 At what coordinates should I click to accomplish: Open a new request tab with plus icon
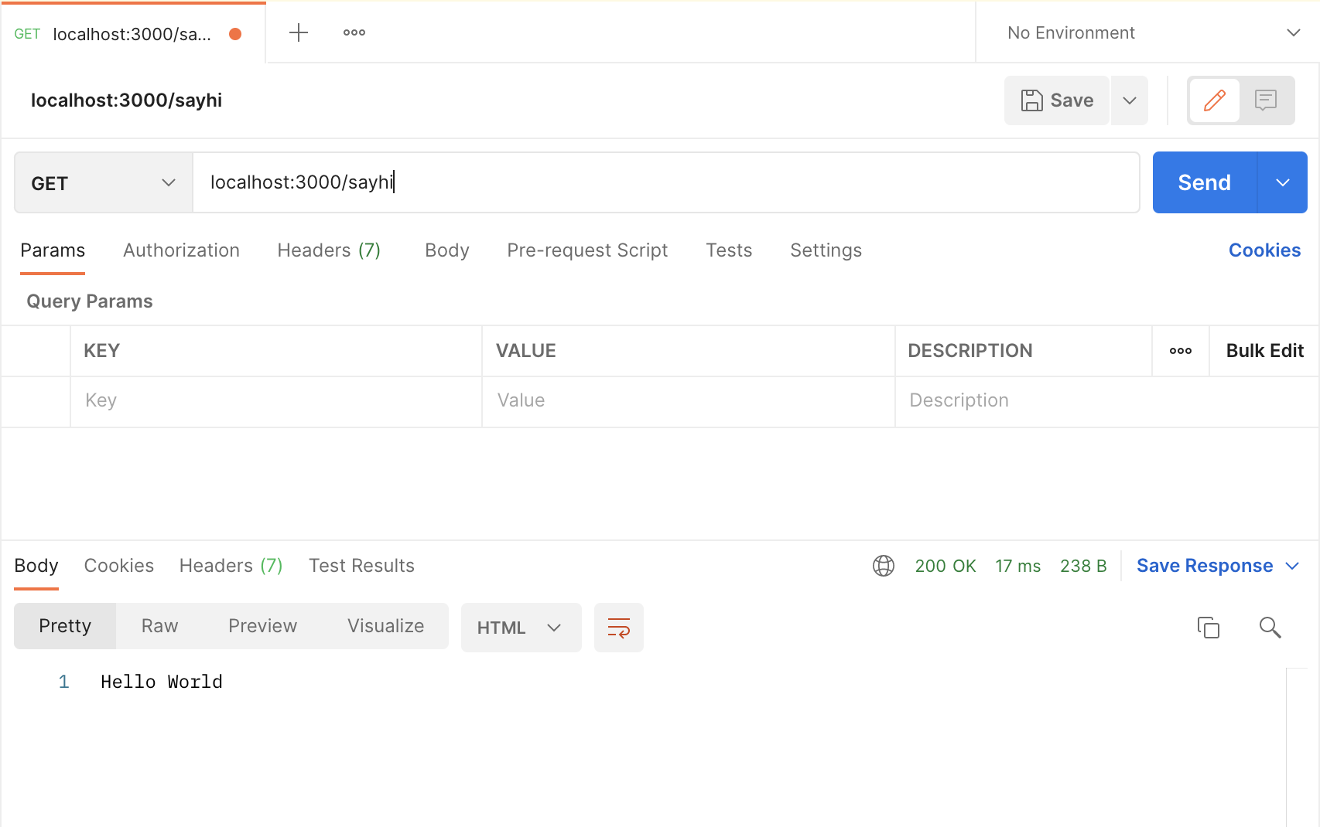298,32
